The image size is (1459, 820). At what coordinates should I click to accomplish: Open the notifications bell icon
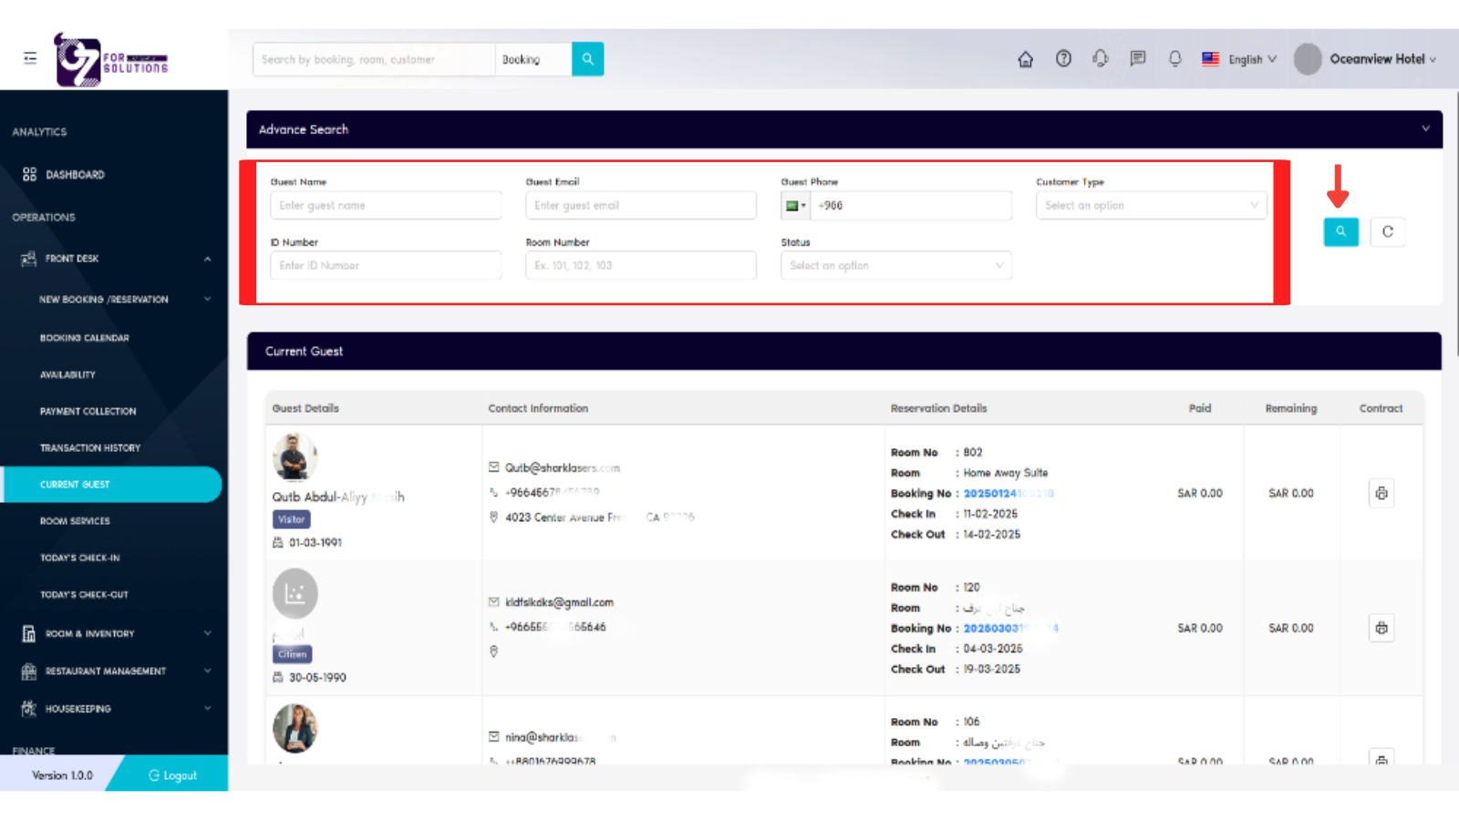point(1174,58)
